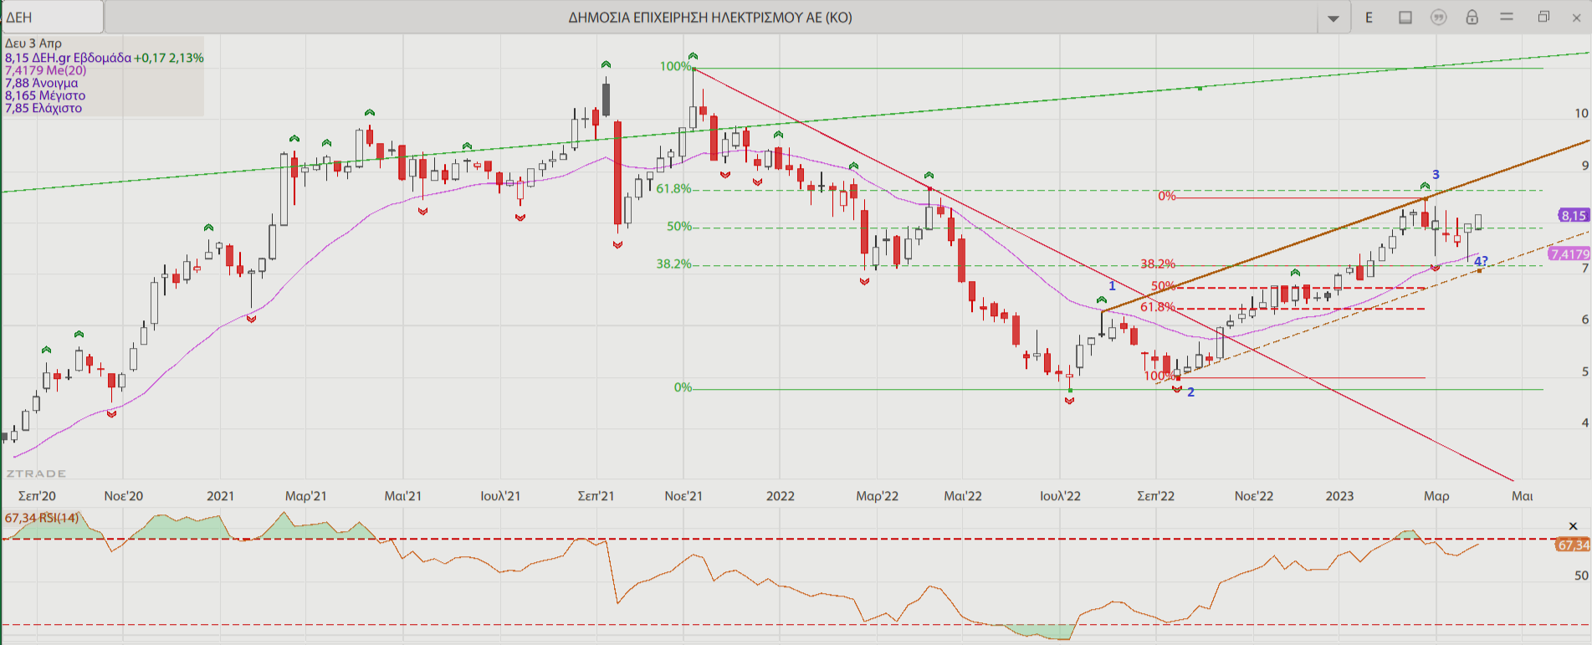Click the red down-fractal marker beside wave 2
This screenshot has width=1592, height=645.
pyautogui.click(x=1177, y=389)
